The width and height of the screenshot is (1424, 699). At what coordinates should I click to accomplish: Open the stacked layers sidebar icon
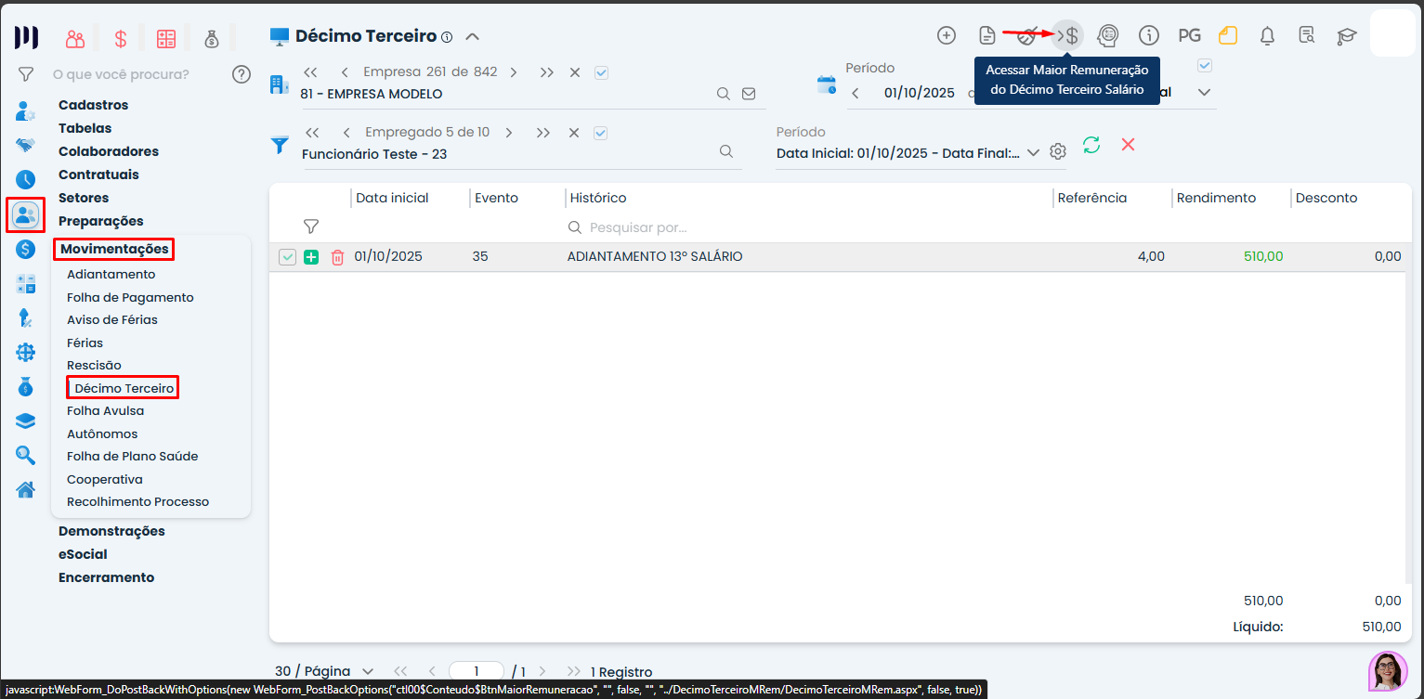coord(26,421)
